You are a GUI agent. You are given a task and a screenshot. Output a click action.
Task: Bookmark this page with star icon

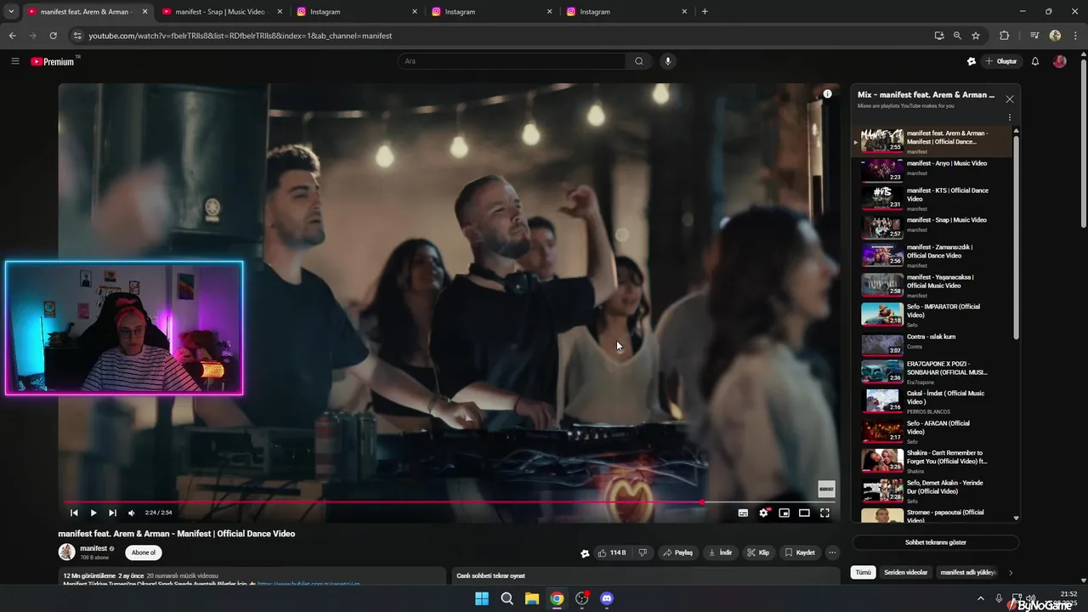tap(976, 36)
